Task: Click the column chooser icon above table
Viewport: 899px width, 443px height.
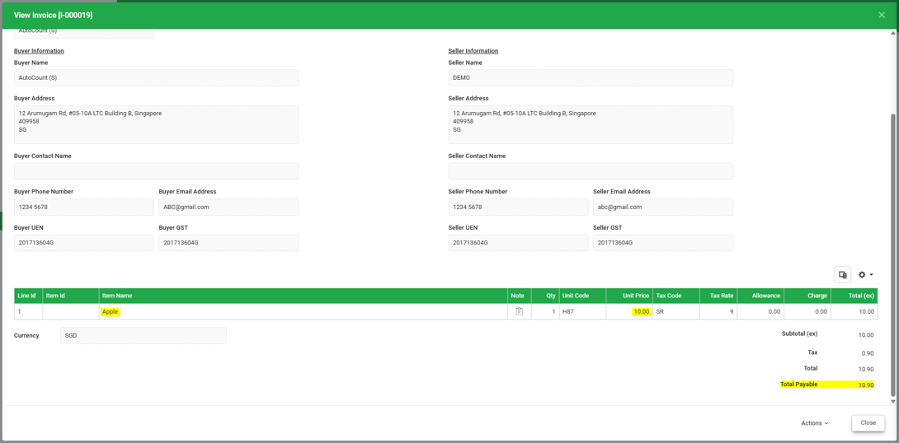Action: click(x=842, y=275)
